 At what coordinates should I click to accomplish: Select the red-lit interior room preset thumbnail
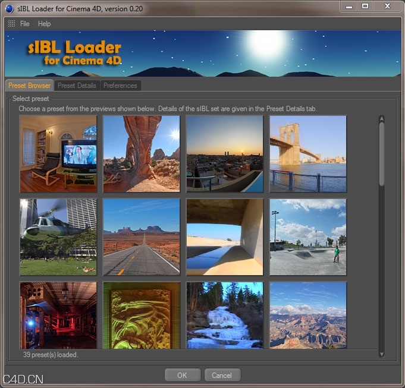58,316
